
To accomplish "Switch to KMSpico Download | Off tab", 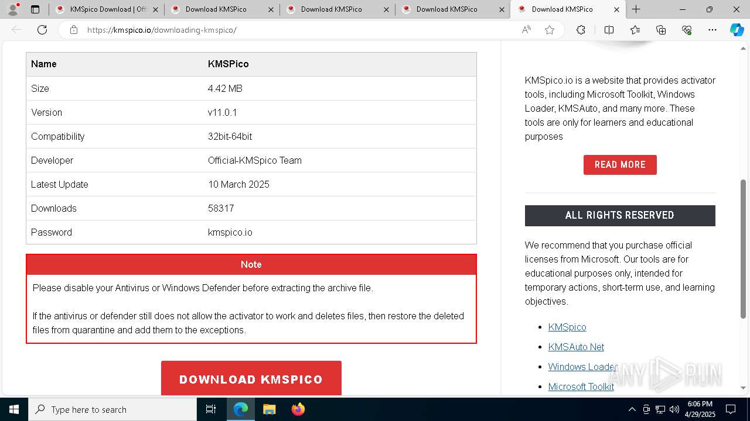I will (101, 9).
